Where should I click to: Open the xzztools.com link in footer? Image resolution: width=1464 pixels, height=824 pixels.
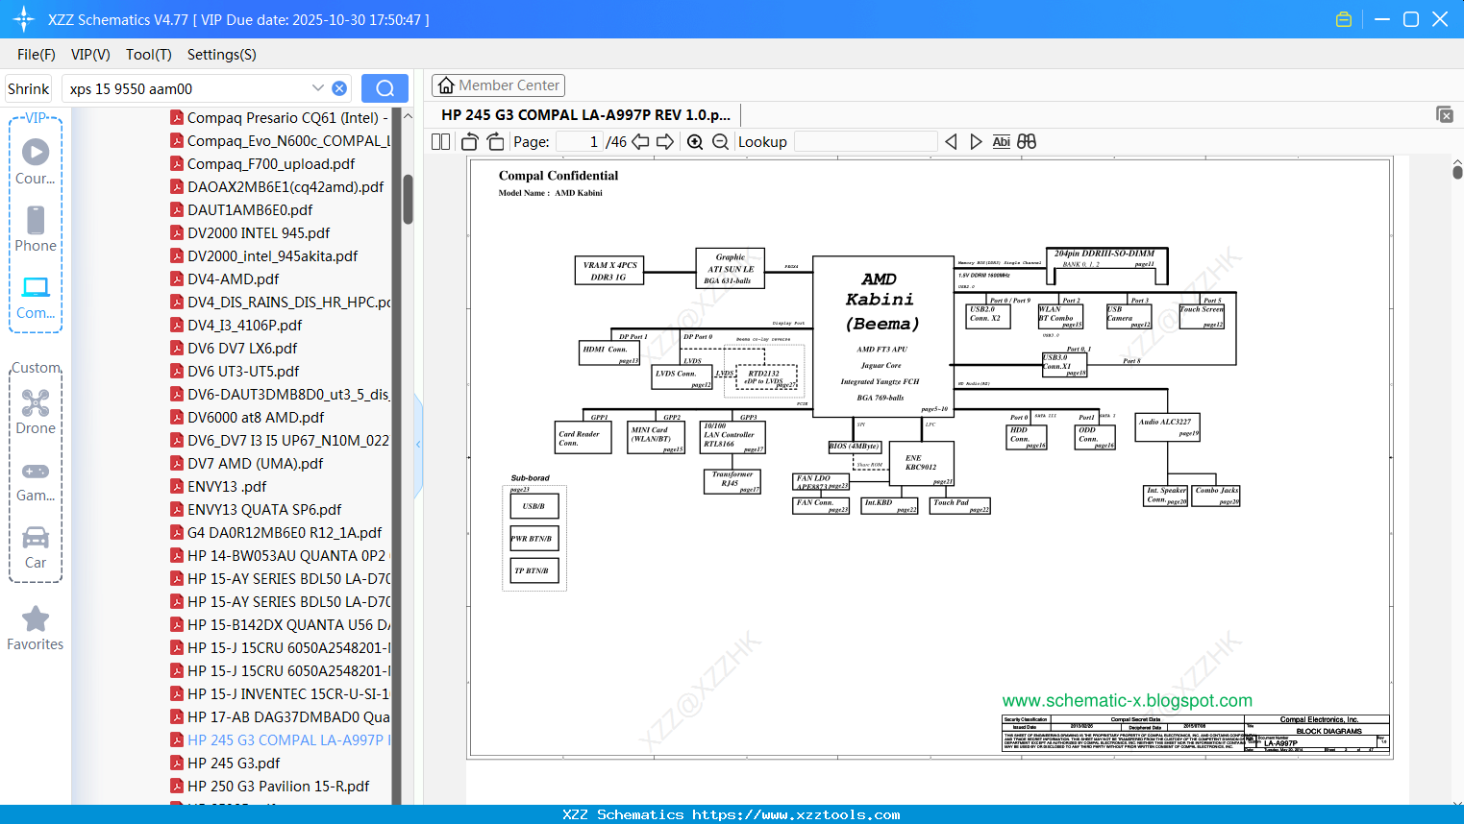[x=796, y=814]
